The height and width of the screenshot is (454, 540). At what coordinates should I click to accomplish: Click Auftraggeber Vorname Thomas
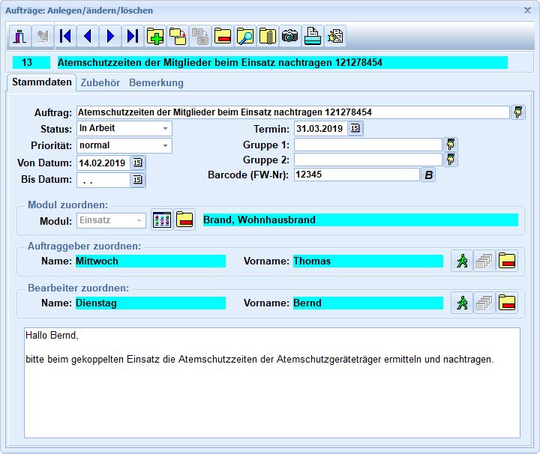368,261
